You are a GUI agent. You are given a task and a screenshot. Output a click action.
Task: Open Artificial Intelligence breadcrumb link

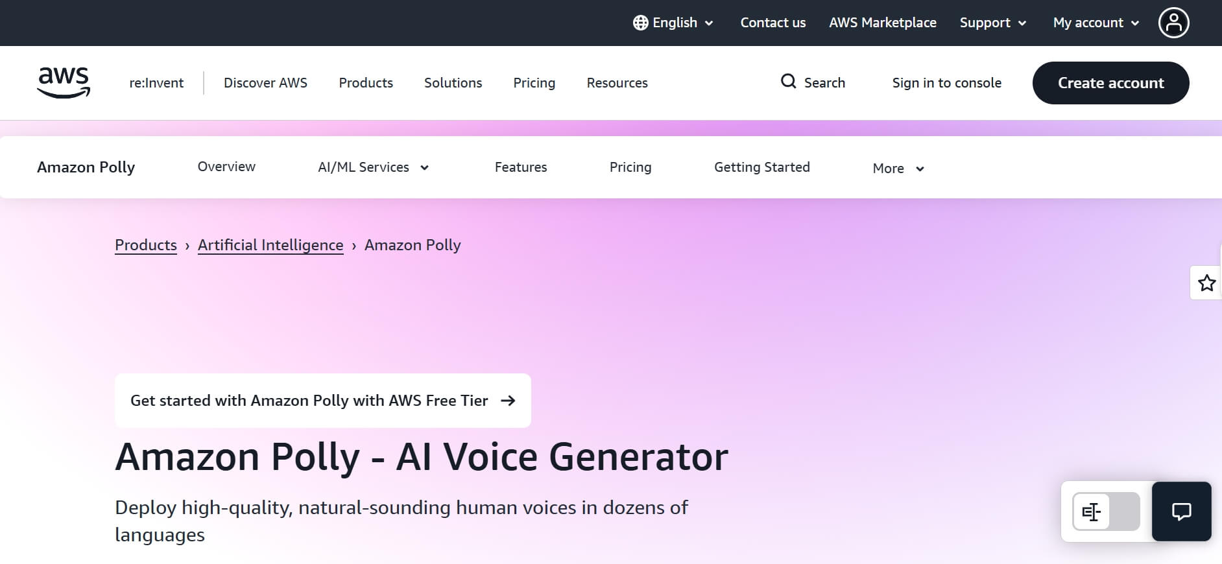pyautogui.click(x=270, y=245)
